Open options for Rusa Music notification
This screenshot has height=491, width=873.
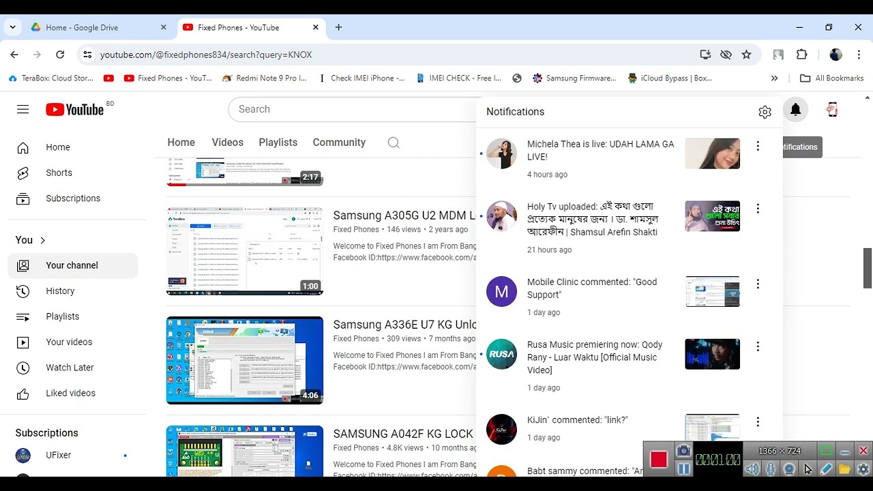coord(758,346)
